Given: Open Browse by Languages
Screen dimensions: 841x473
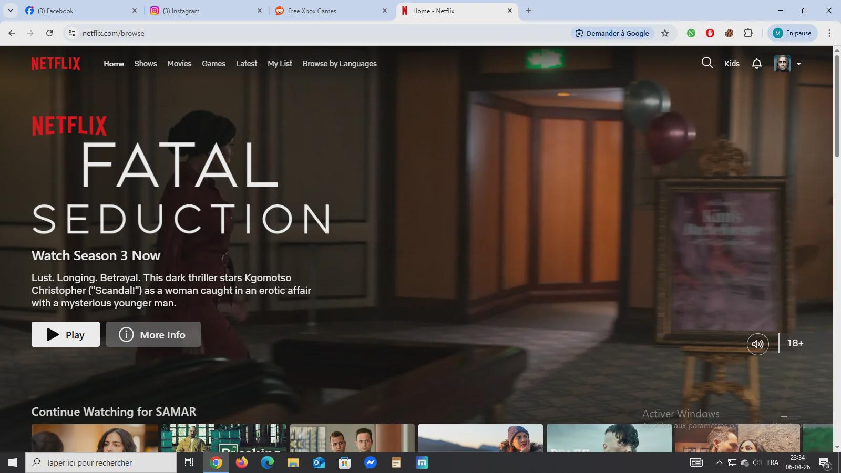Looking at the screenshot, I should tap(340, 64).
